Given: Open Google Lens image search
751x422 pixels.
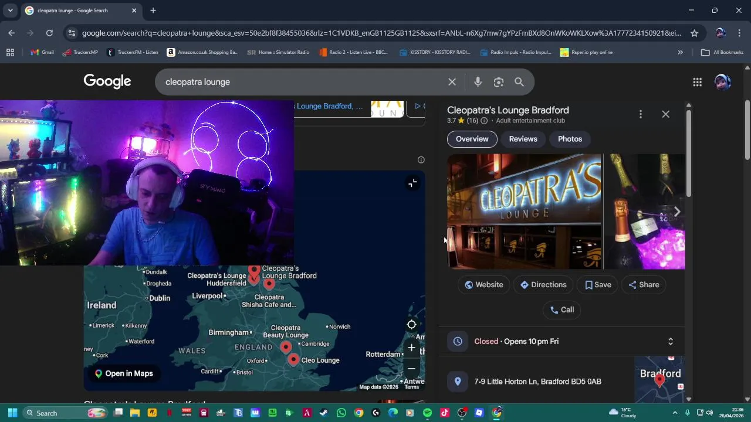Looking at the screenshot, I should 499,82.
